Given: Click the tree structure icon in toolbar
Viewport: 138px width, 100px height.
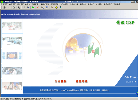Looking at the screenshot, I should click(5, 8).
